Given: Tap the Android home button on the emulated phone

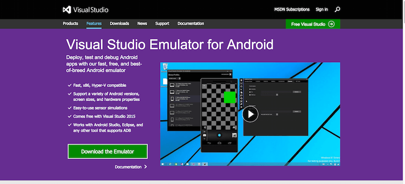Looking at the screenshot, I should pyautogui.click(x=219, y=143).
